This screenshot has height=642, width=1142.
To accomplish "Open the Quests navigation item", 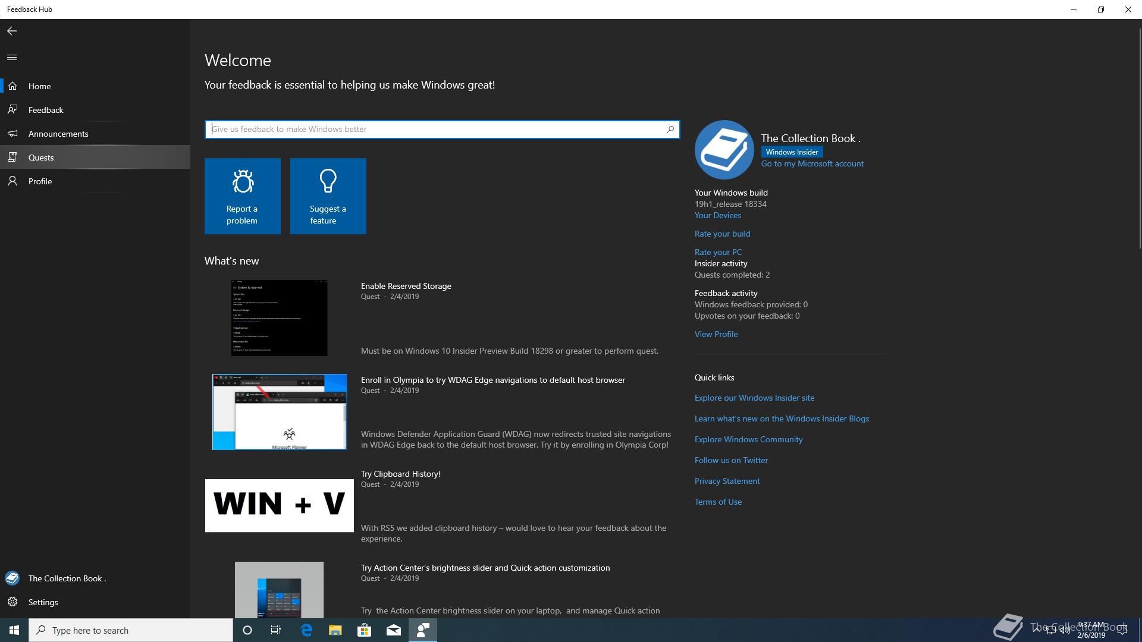I will coord(95,158).
